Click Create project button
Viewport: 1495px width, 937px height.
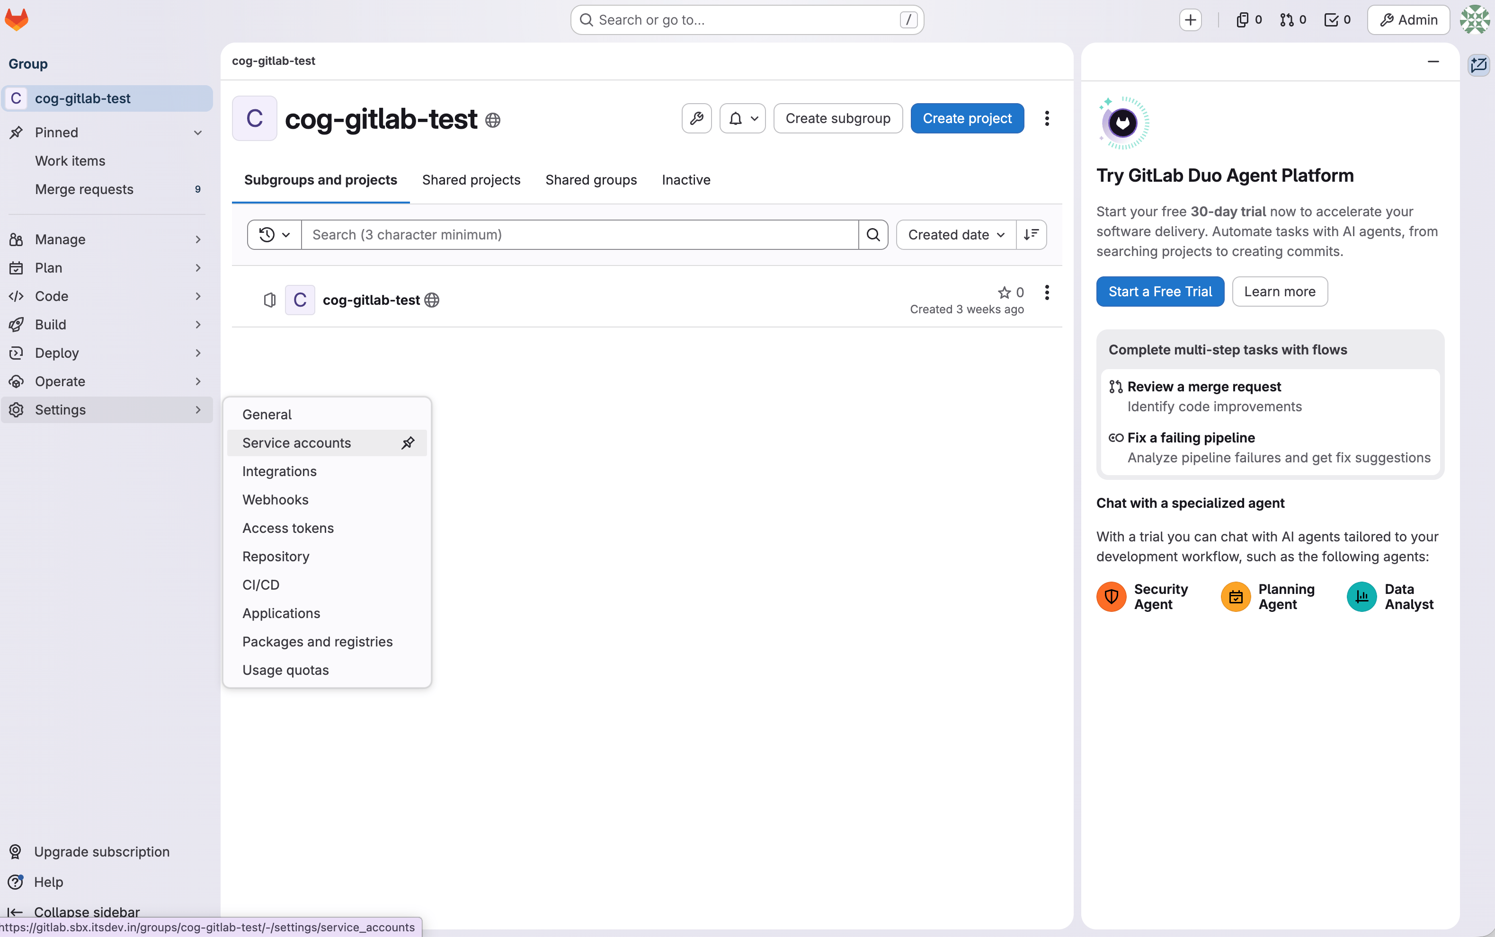click(967, 118)
